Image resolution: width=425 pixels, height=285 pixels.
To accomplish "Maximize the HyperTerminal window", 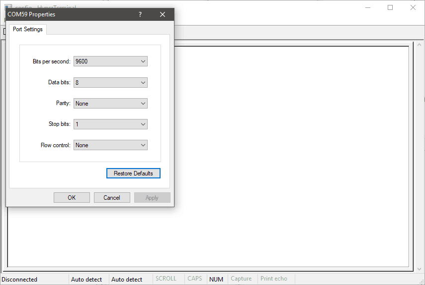I will (390, 7).
